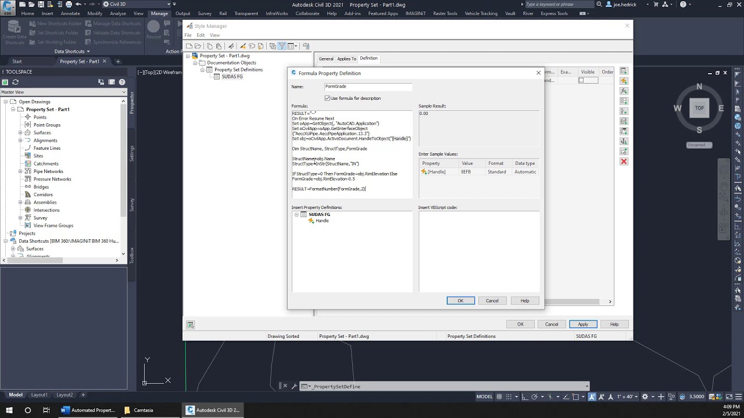Collapse Documentation Objects in Style Manager tree
744x418 pixels.
pos(195,63)
